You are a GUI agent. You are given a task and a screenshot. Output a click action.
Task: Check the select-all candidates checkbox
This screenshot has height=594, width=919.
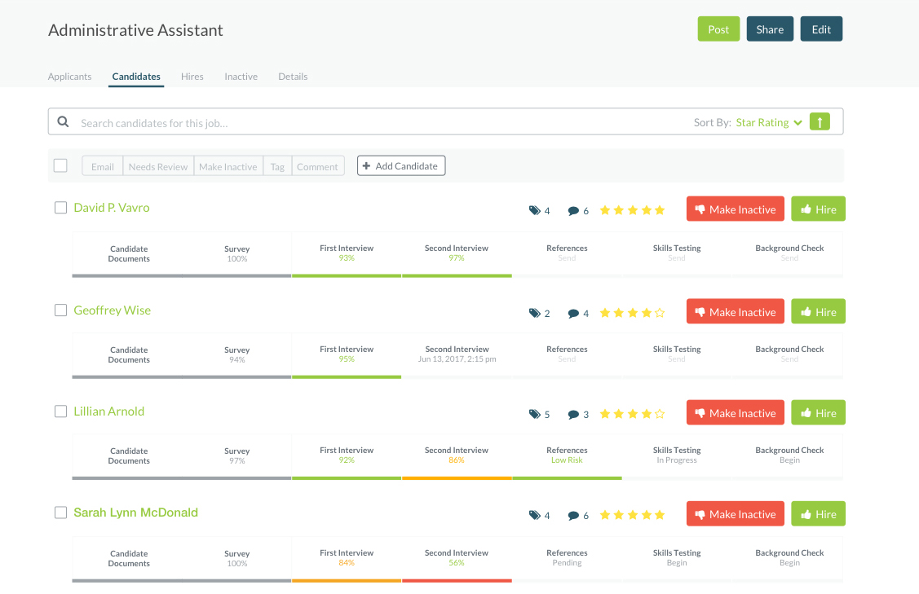tap(60, 165)
